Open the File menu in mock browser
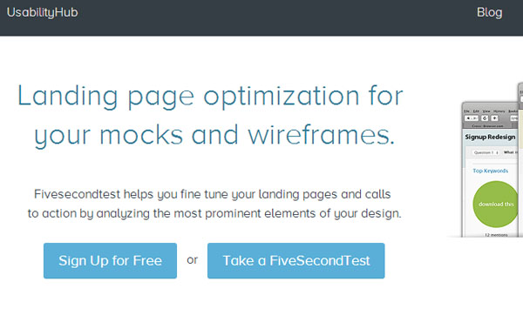This screenshot has width=523, height=322. 466,111
